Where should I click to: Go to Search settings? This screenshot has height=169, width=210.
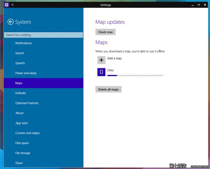(x=20, y=53)
